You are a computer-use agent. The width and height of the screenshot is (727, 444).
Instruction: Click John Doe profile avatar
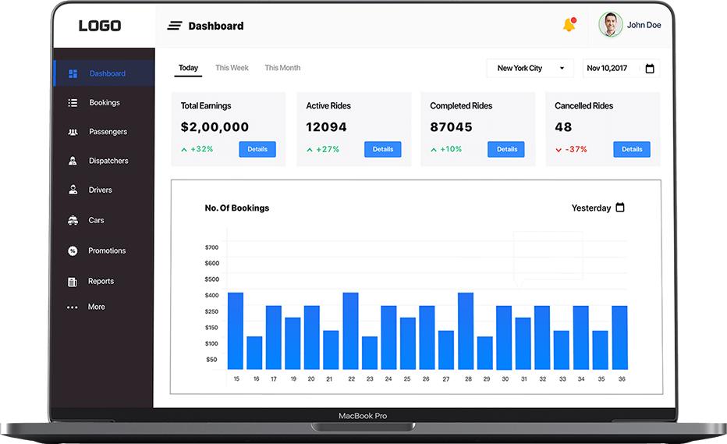[610, 25]
